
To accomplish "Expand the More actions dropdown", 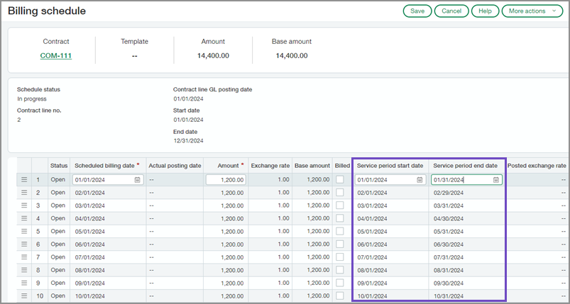I will (x=532, y=11).
